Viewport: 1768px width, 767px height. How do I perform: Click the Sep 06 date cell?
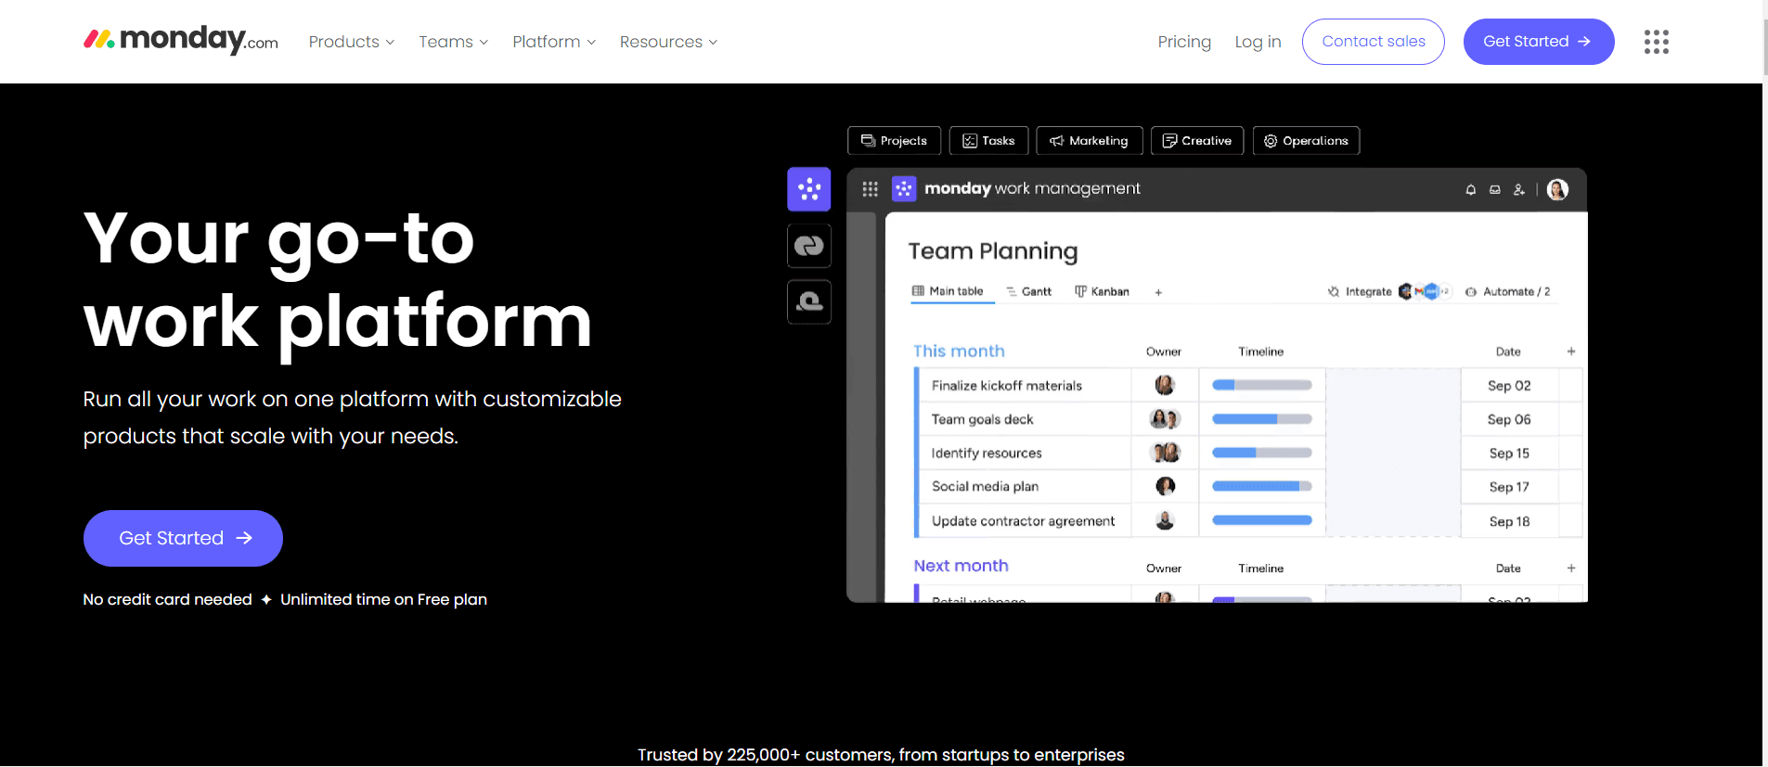(x=1509, y=419)
